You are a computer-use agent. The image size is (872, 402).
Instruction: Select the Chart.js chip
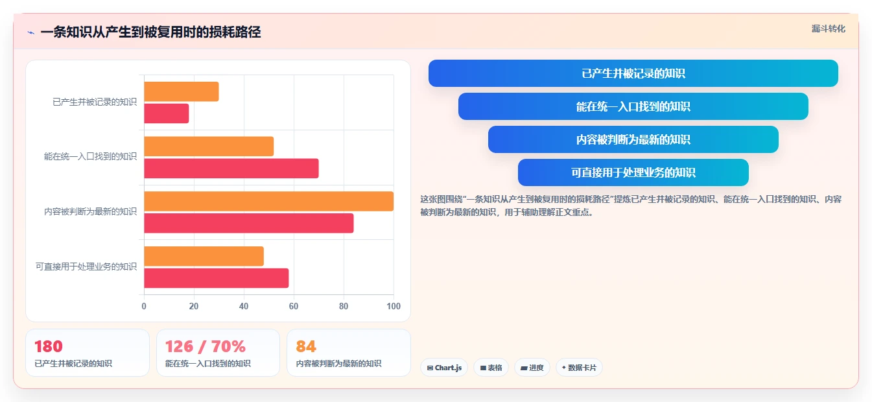click(x=444, y=368)
